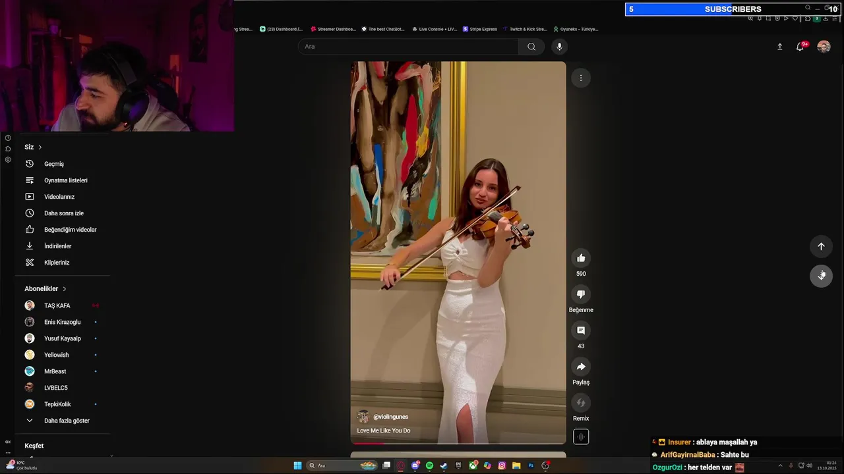Share the Short using Paylaş

(581, 367)
